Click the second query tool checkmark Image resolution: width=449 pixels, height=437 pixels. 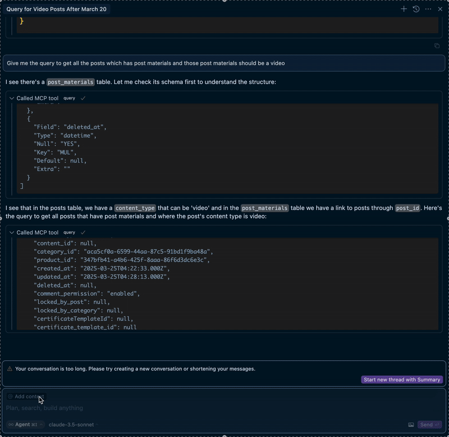point(83,233)
